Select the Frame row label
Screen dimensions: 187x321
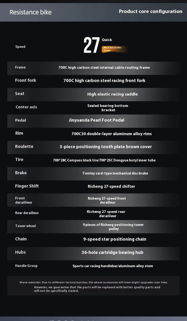[x=20, y=67]
